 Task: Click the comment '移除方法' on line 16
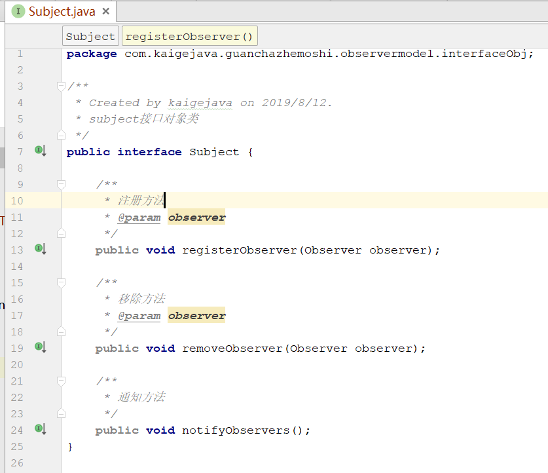(141, 299)
